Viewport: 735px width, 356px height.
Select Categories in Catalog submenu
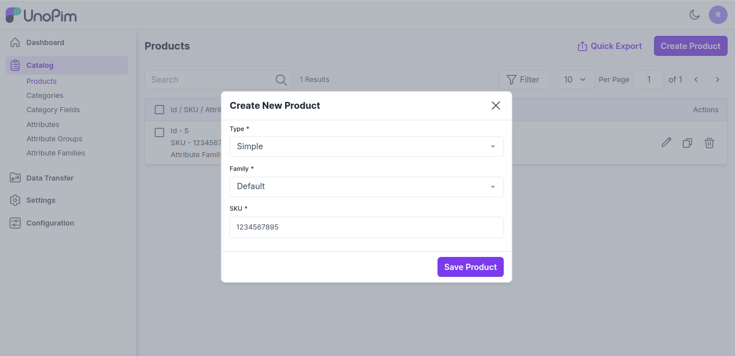pyautogui.click(x=44, y=96)
